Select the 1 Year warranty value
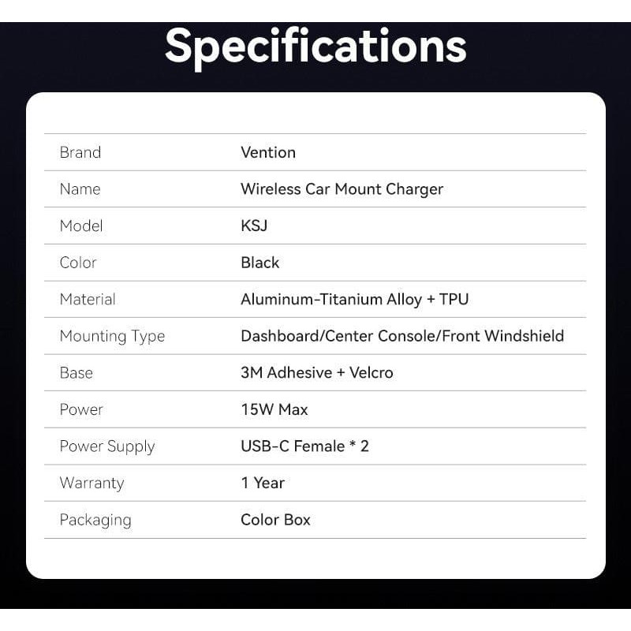 pyautogui.click(x=263, y=483)
